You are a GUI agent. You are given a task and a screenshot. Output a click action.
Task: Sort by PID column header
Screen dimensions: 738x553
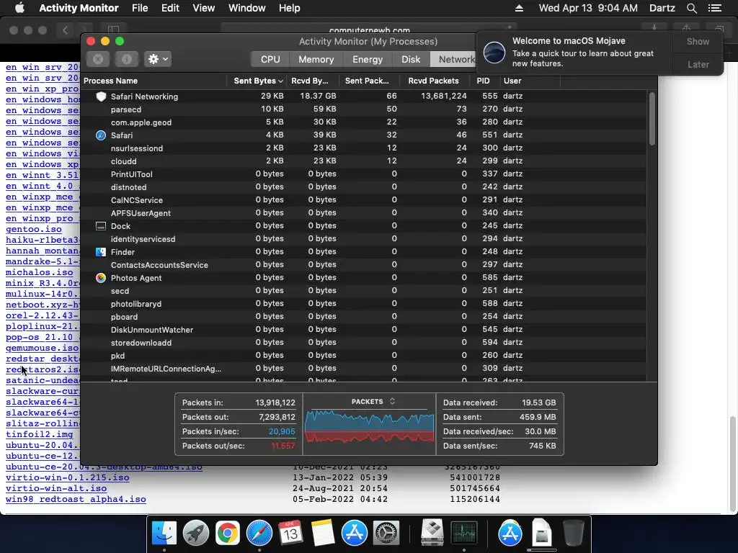coord(484,81)
